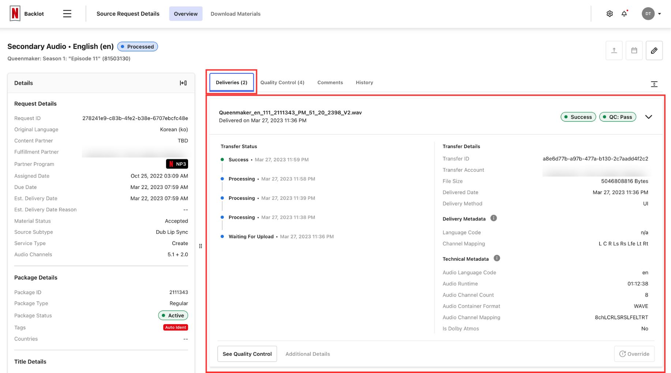Click the Assigned Date value
671x373 pixels.
pyautogui.click(x=159, y=176)
